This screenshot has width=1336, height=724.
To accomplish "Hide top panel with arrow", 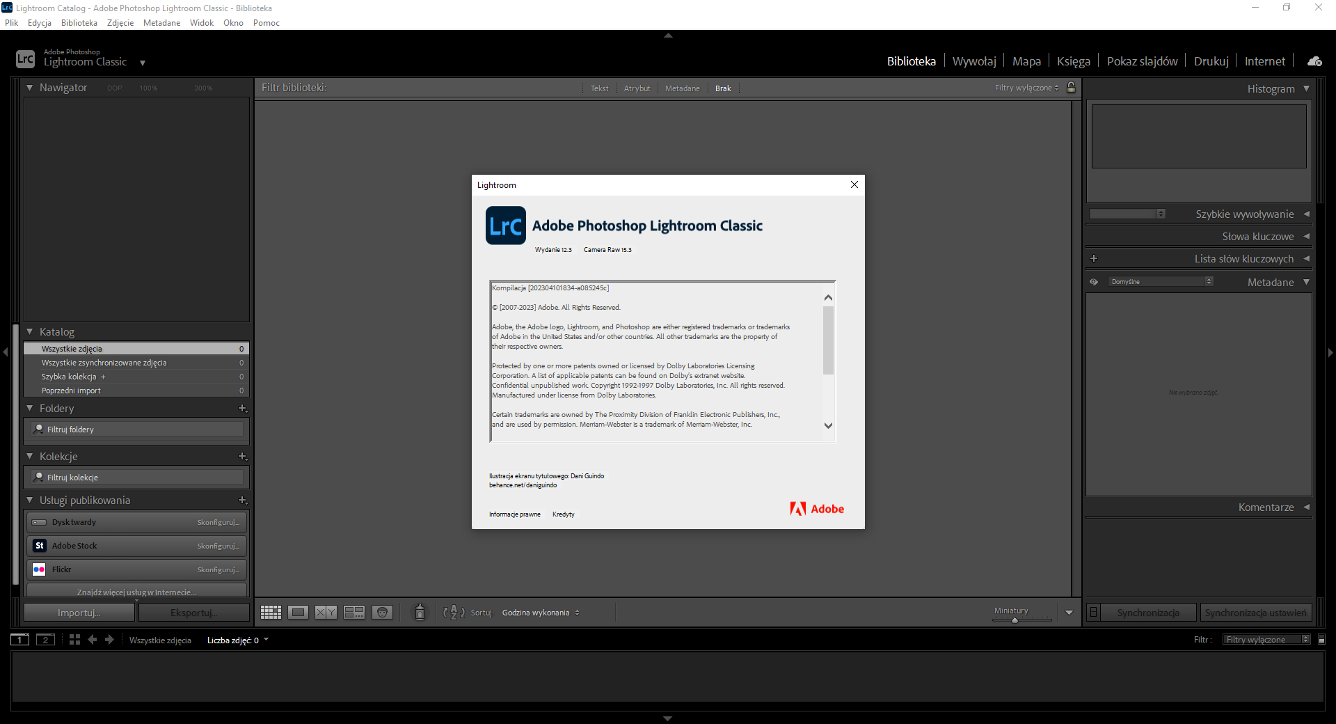I will coord(668,35).
